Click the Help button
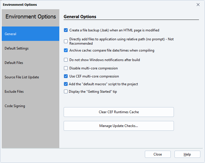Viewport: 205px width, 163px height. tap(187, 154)
